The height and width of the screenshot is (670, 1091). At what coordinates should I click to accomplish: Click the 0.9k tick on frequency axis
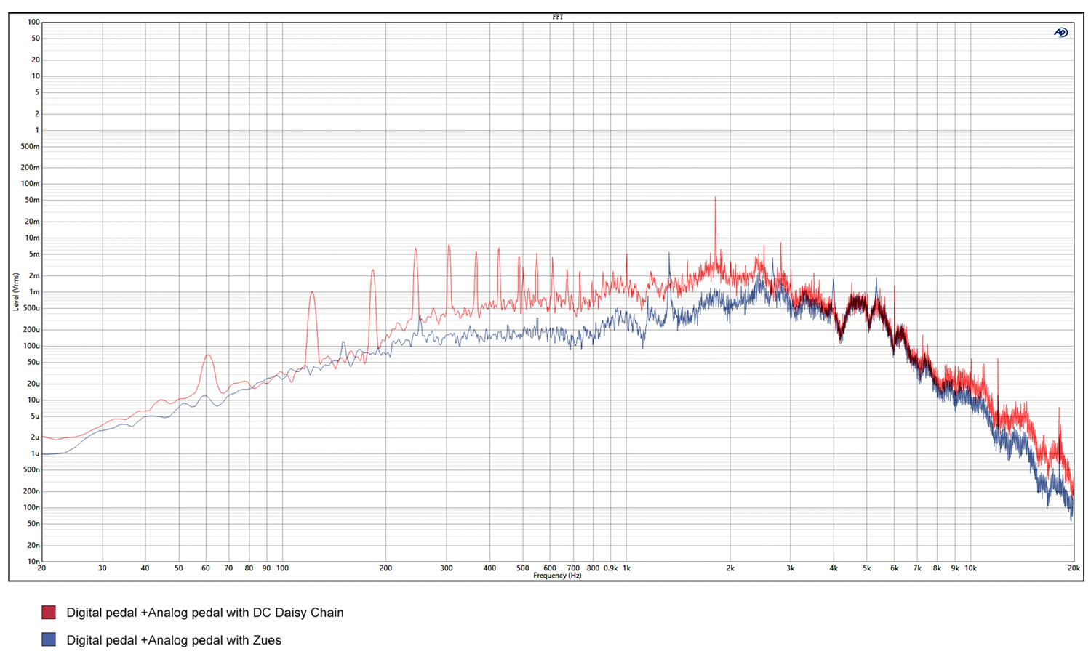tap(611, 568)
